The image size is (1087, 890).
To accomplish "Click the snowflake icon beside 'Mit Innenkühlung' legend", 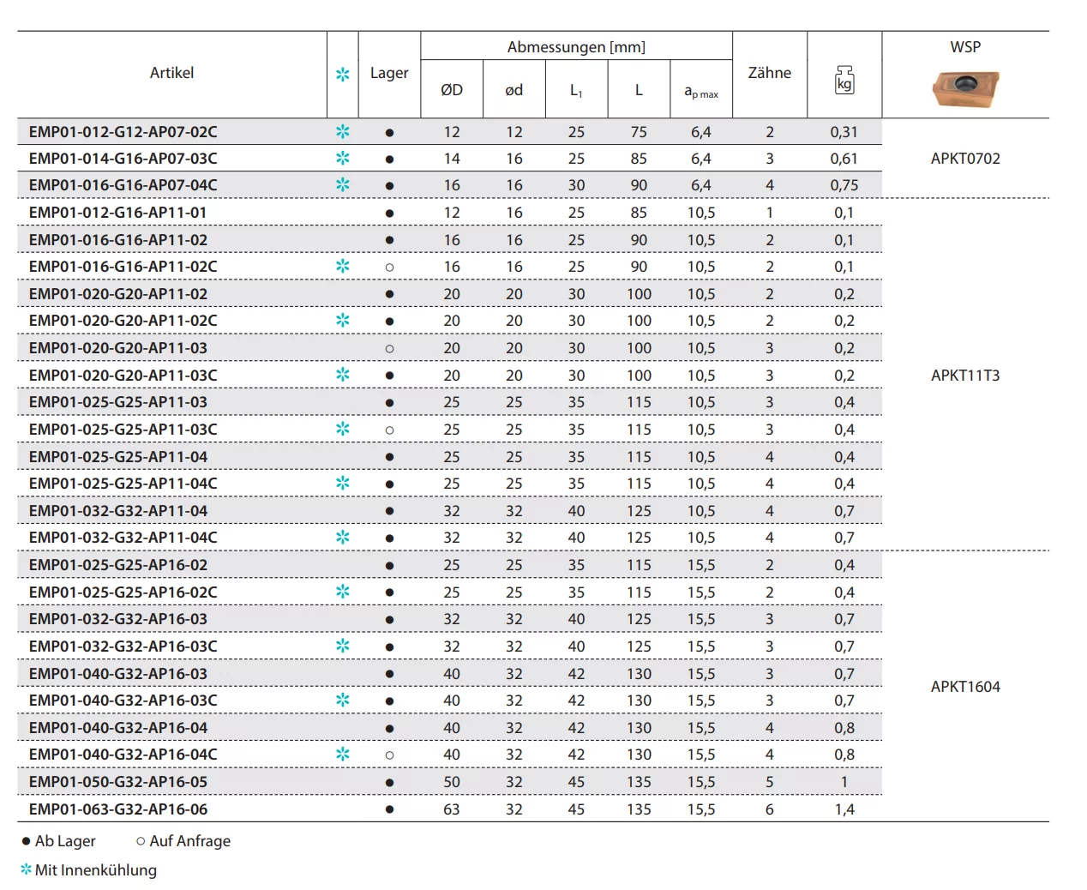I will click(x=26, y=870).
